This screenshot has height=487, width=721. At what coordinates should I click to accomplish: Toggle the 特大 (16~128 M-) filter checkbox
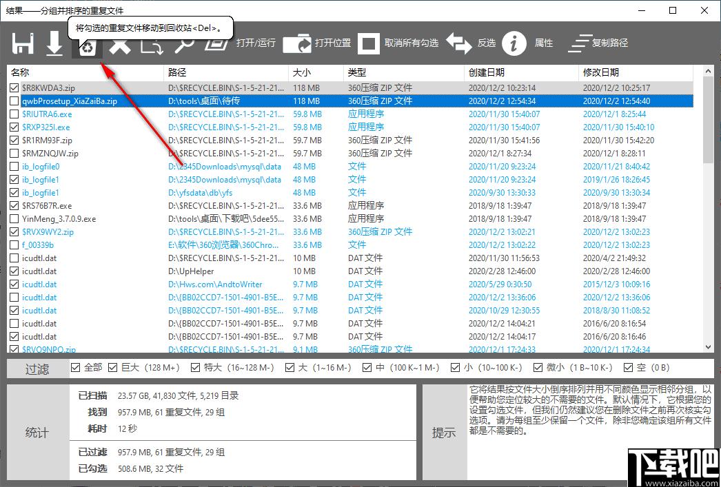click(x=195, y=368)
